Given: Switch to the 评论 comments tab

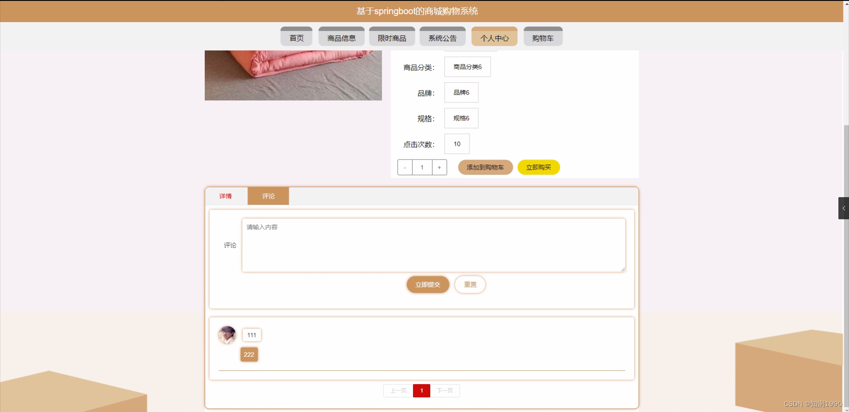Looking at the screenshot, I should (268, 196).
